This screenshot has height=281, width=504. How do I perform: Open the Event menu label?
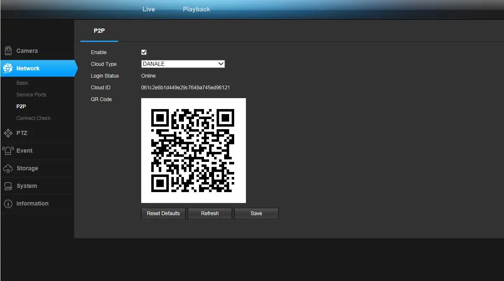(24, 151)
